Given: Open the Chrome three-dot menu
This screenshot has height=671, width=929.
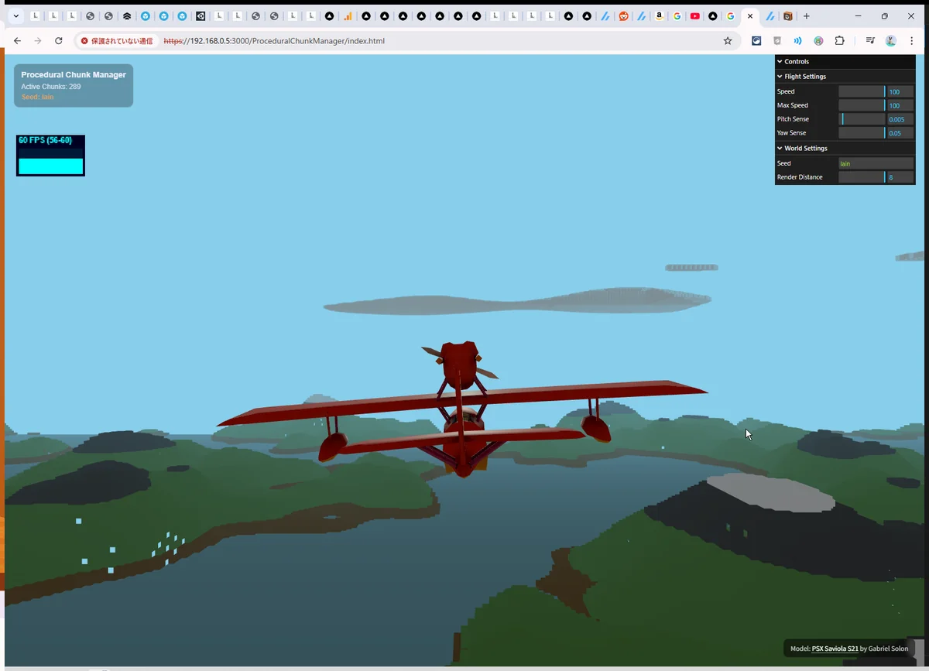Looking at the screenshot, I should (911, 41).
